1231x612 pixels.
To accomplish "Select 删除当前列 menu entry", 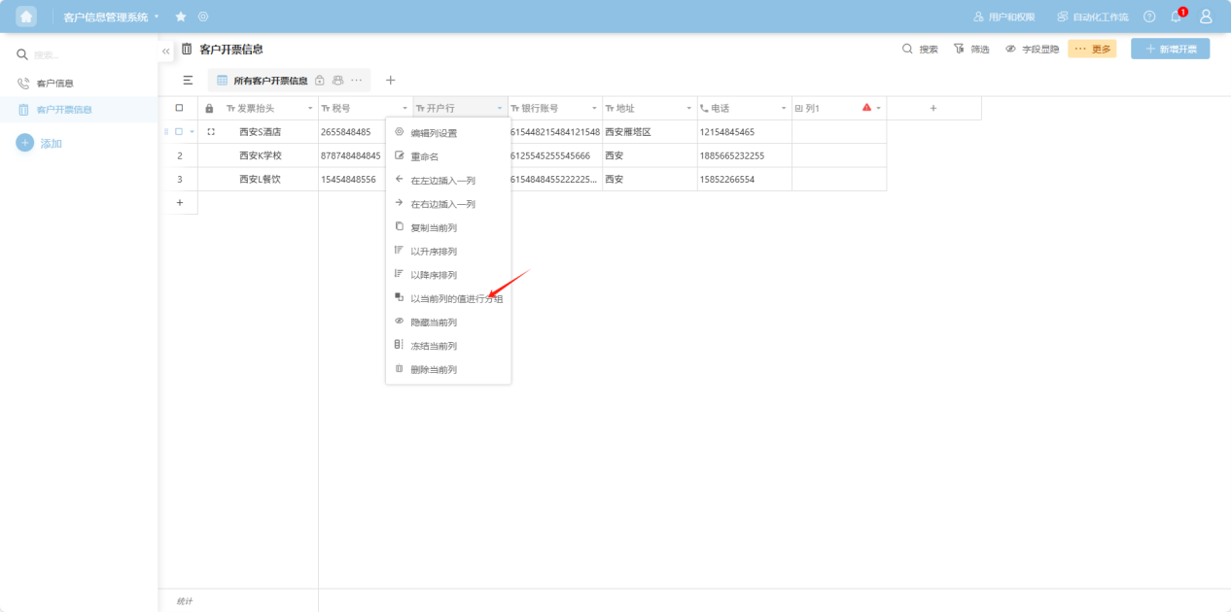I will point(434,370).
